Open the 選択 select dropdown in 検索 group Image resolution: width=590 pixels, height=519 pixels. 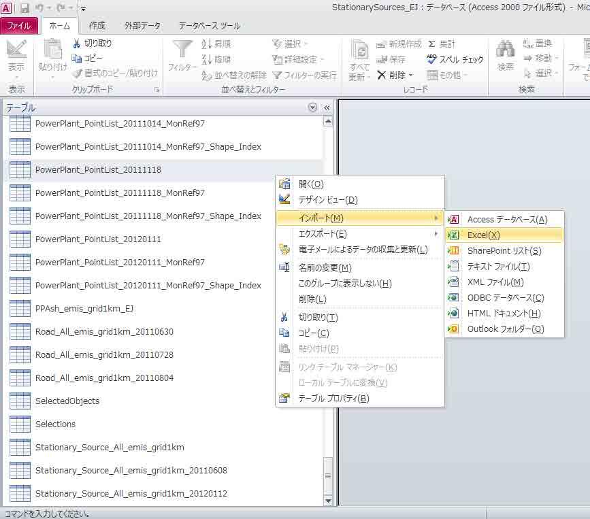click(x=541, y=73)
